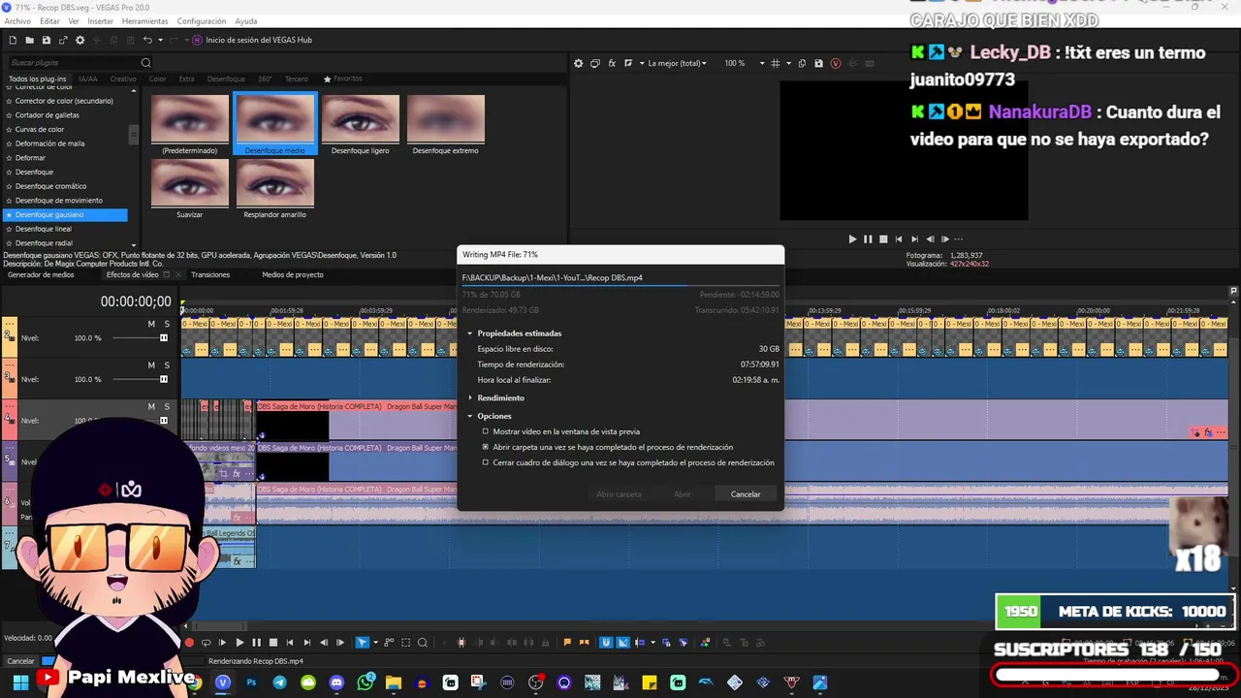Viewport: 1241px width, 698px height.
Task: Open project Properties gear in main toolbar
Action: pos(80,40)
